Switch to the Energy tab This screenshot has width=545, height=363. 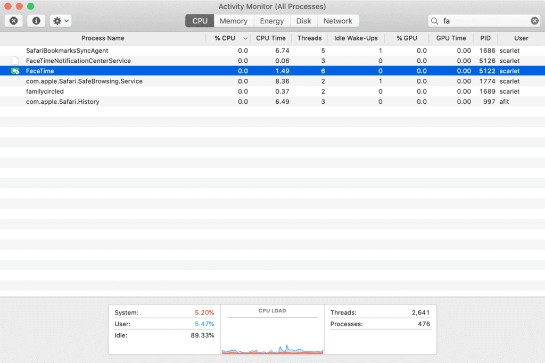pos(272,21)
